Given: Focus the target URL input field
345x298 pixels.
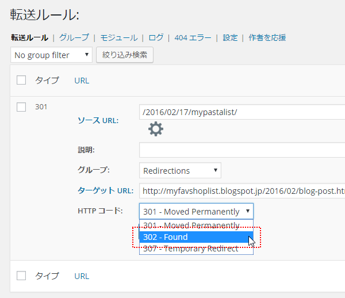Looking at the screenshot, I should tap(241, 190).
